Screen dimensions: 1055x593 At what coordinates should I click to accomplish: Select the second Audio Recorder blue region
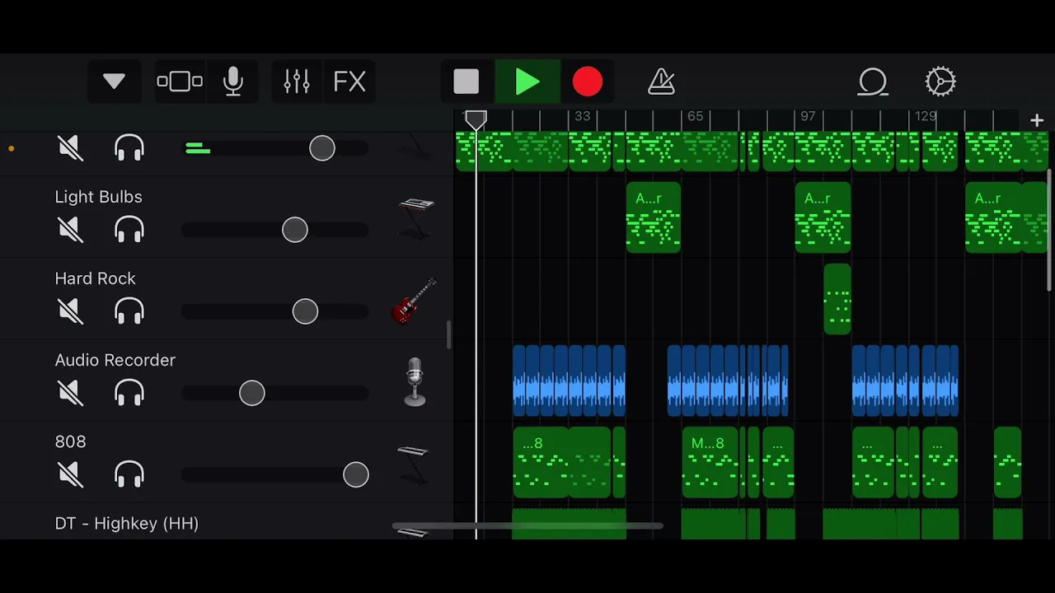(728, 381)
